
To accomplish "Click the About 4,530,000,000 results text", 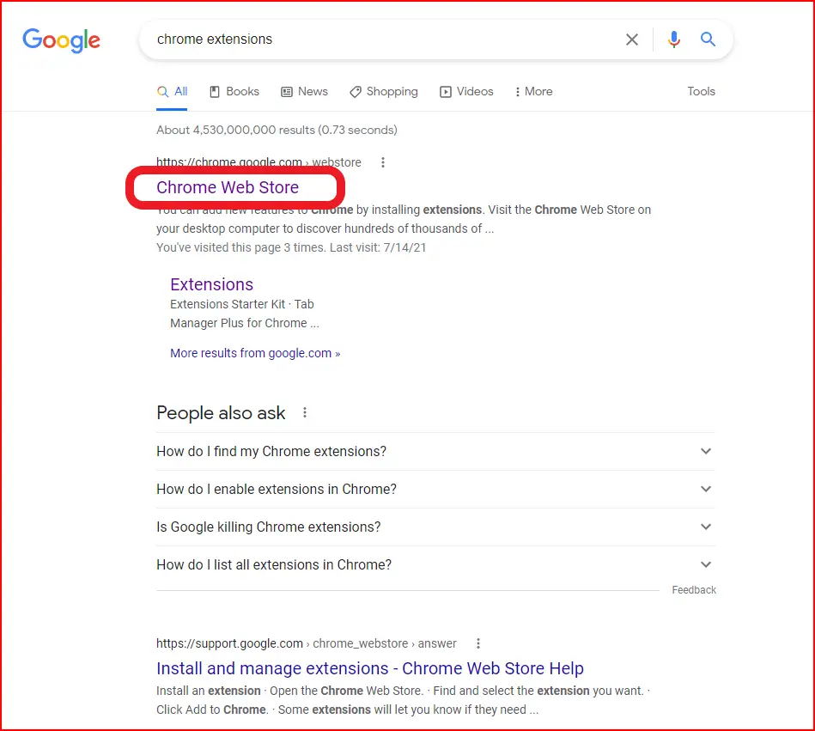I will (277, 130).
